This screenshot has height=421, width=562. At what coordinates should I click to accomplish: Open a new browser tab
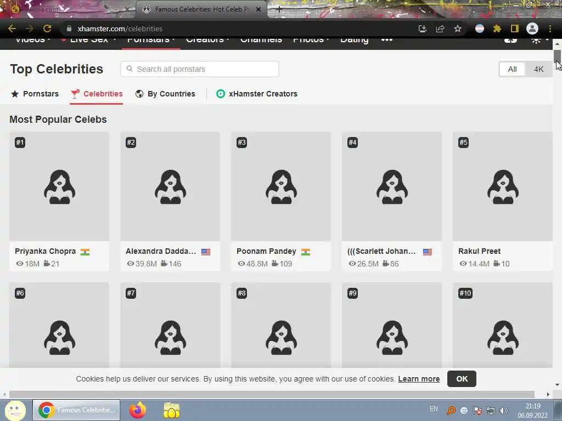tap(279, 10)
